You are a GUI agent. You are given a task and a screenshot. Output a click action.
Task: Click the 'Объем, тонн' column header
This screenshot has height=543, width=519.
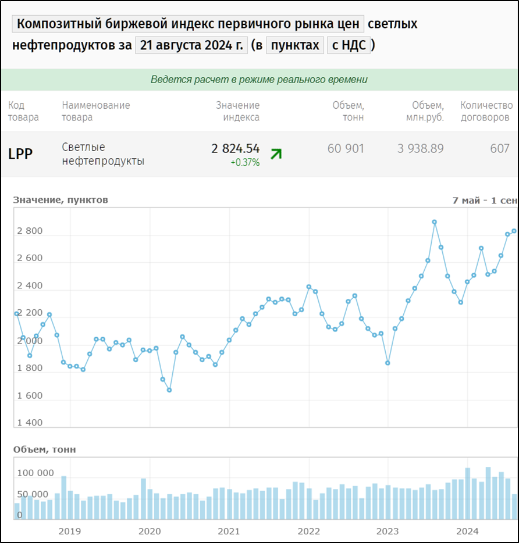pos(348,111)
